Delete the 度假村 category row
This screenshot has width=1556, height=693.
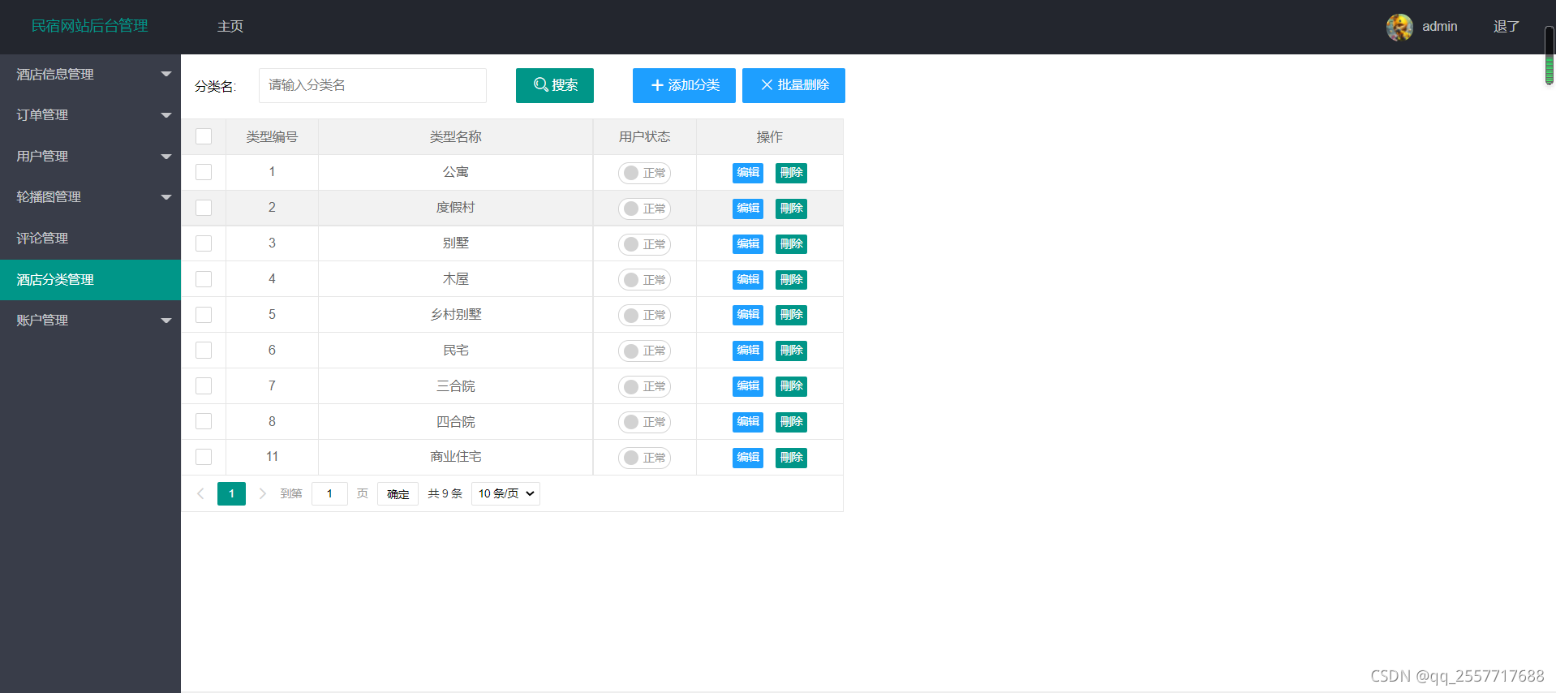click(791, 209)
